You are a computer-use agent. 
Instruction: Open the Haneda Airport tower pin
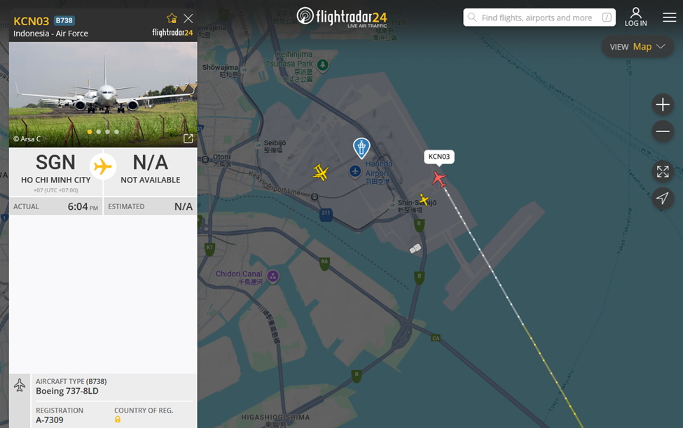click(361, 148)
